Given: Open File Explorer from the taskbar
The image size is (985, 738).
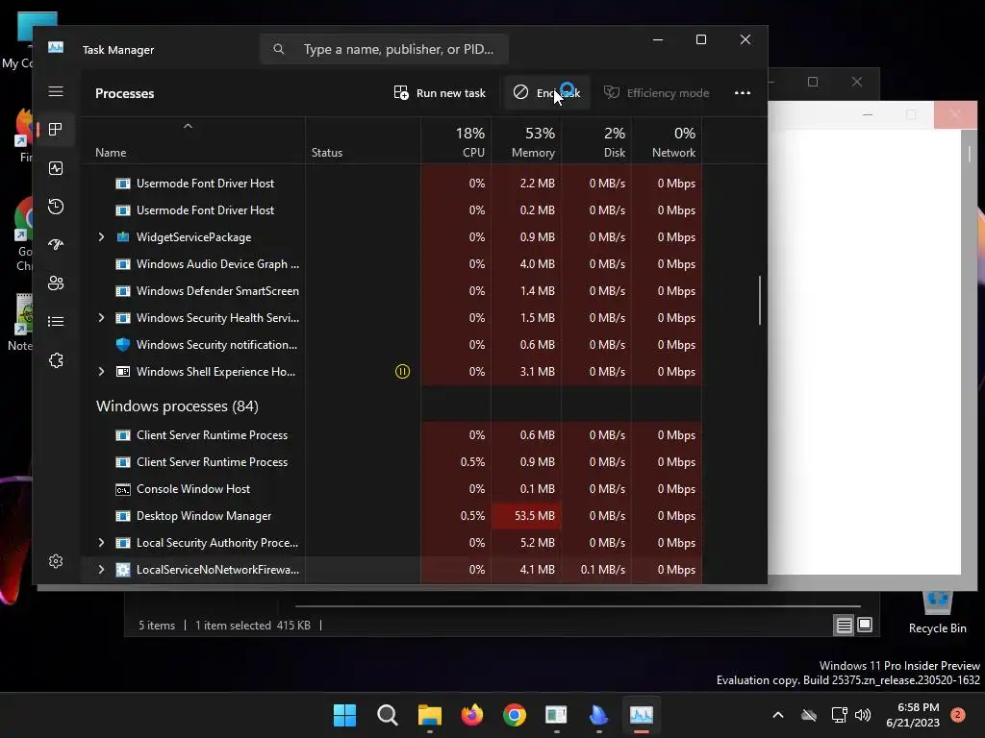Looking at the screenshot, I should tap(430, 715).
